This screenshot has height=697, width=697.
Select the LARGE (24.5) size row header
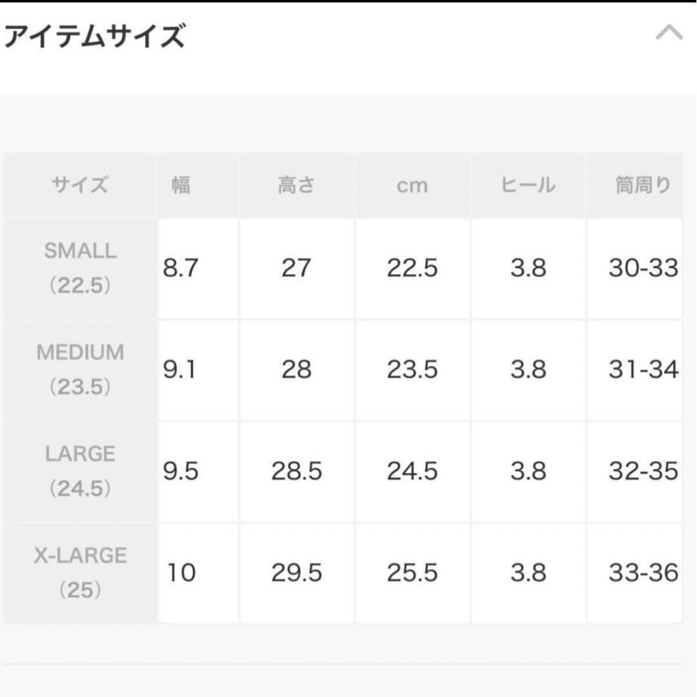(x=81, y=471)
